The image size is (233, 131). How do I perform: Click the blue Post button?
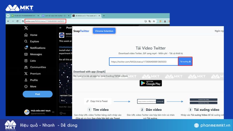pyautogui.click(x=38, y=94)
